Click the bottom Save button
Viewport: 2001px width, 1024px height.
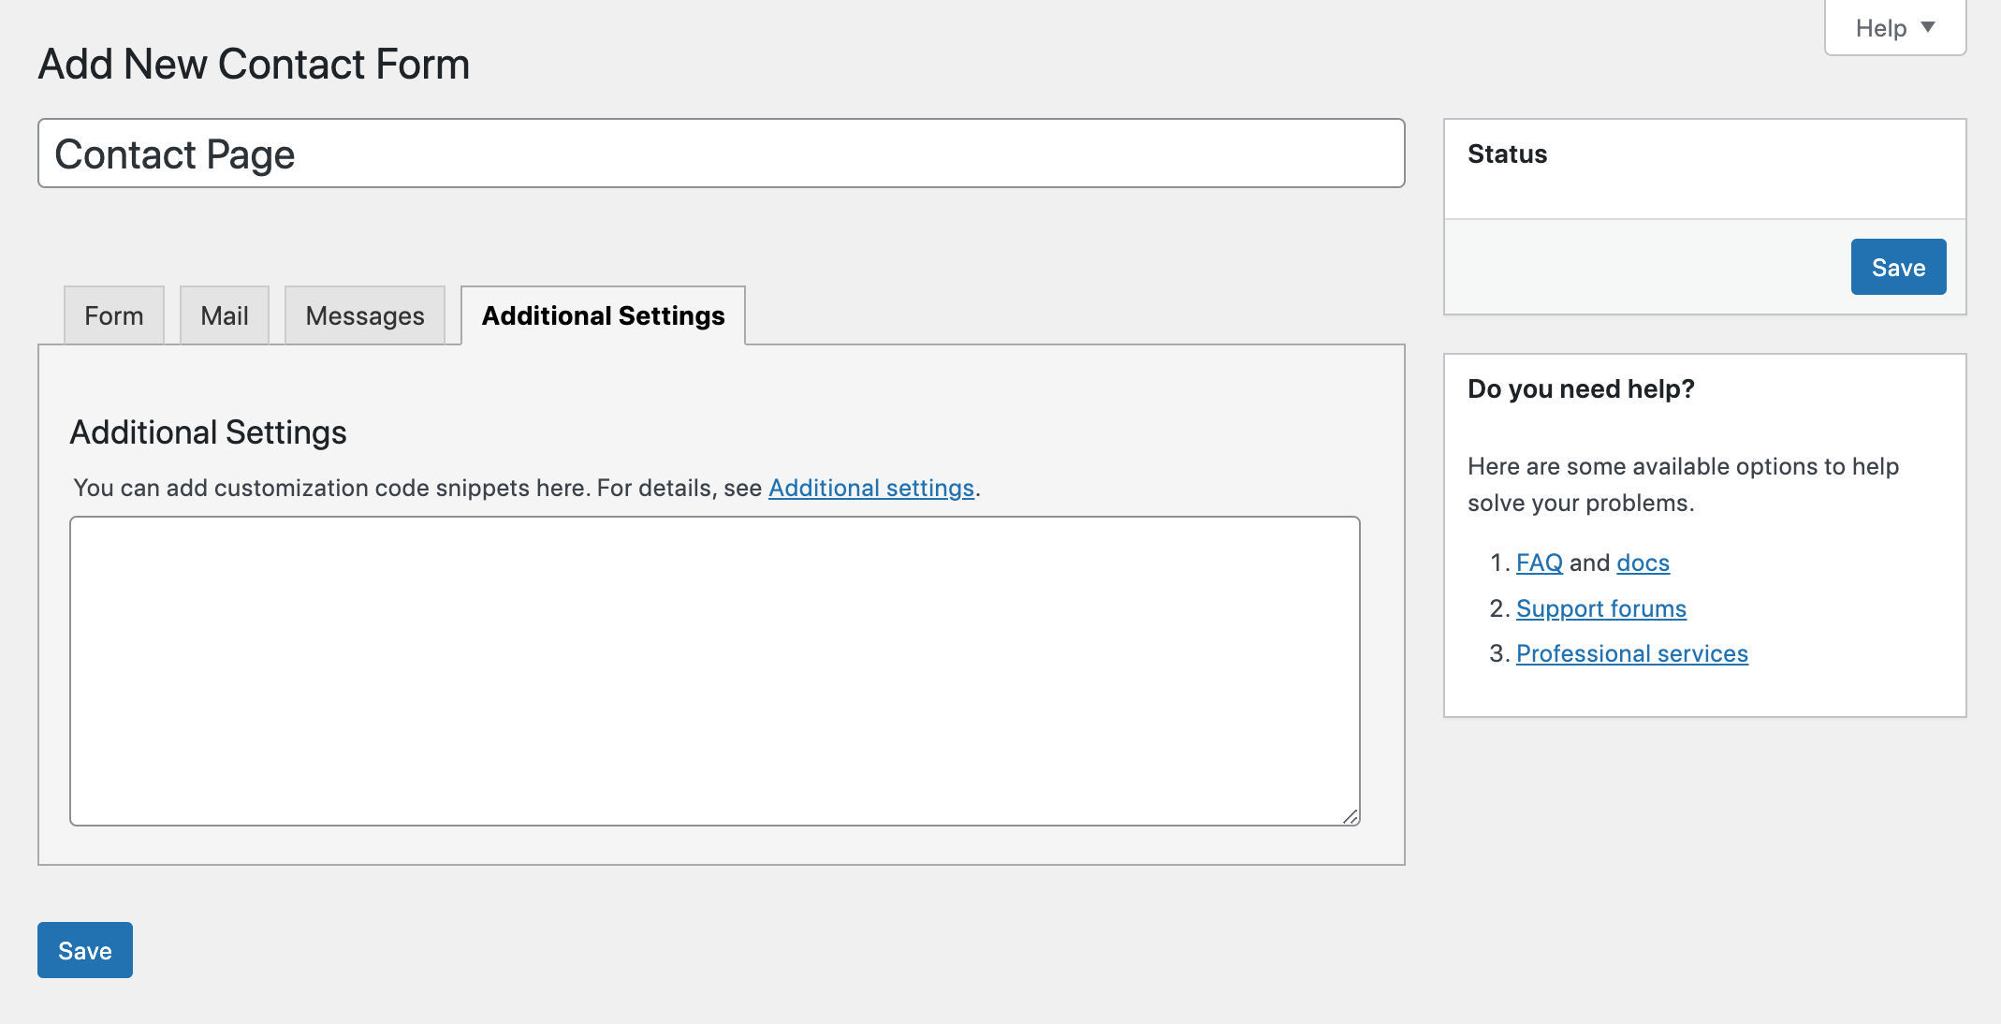coord(83,949)
